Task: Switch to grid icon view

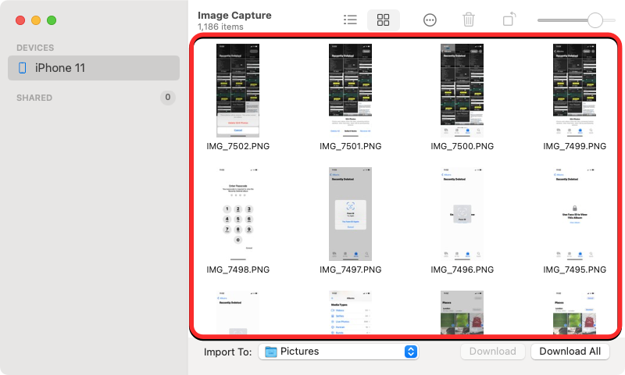Action: coord(383,20)
